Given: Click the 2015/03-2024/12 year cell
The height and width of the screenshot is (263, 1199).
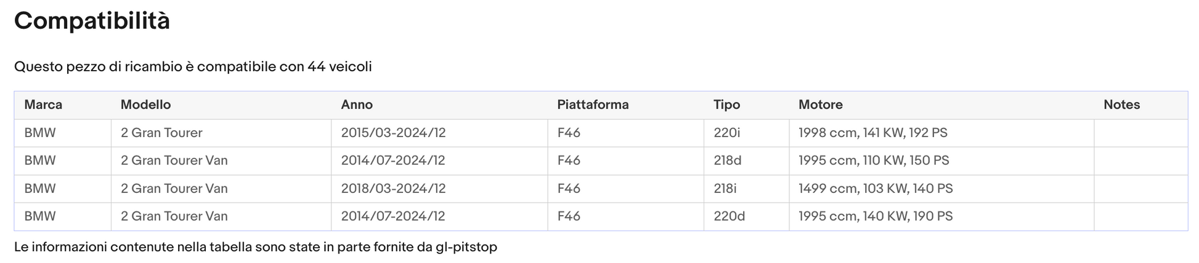Looking at the screenshot, I should click(439, 133).
